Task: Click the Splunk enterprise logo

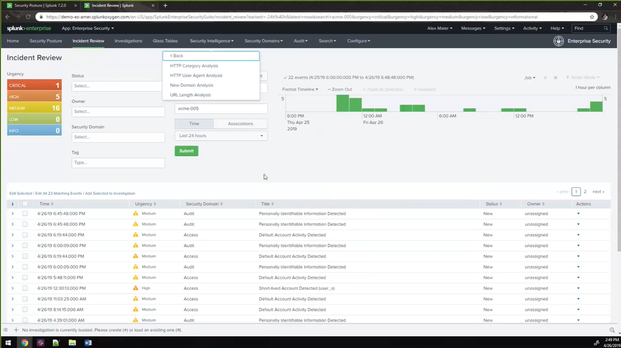Action: pyautogui.click(x=29, y=29)
